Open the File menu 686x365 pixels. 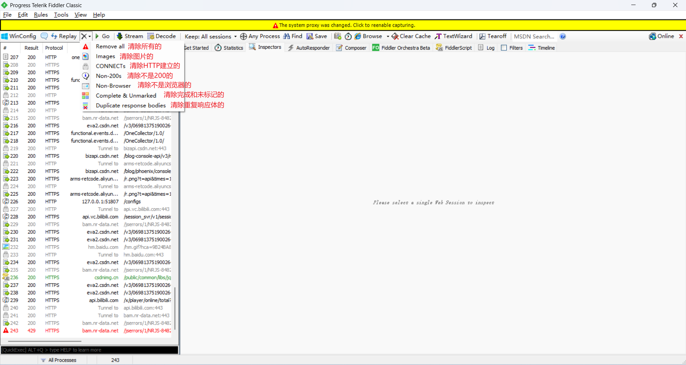point(7,15)
